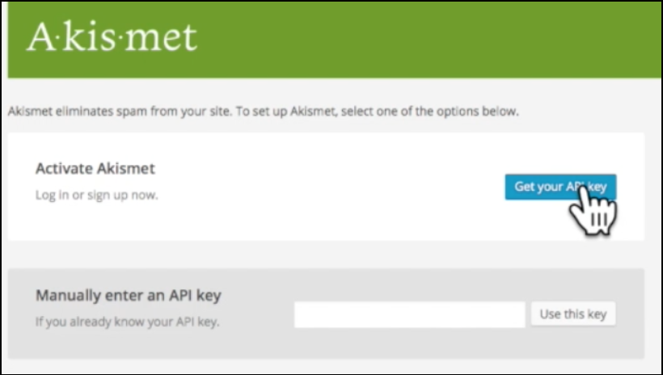Click the Get your API key button
Viewport: 663px width, 375px height.
(x=560, y=187)
